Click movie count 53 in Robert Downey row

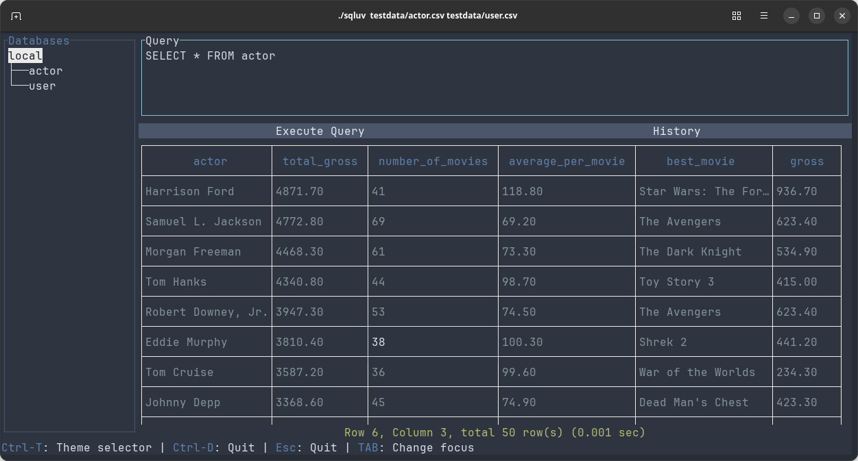coord(379,312)
